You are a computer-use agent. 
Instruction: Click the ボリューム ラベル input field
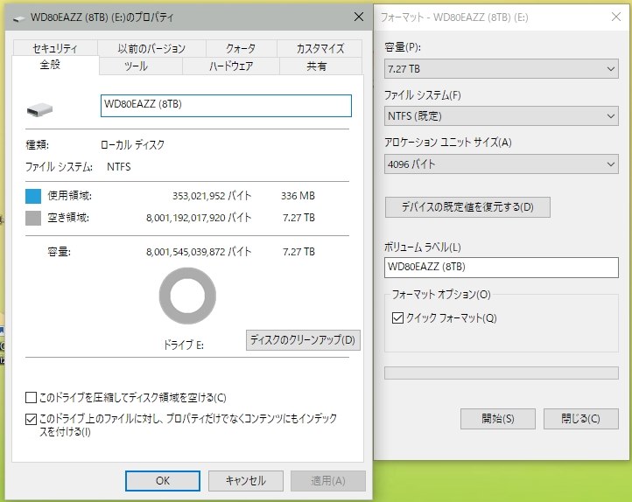coord(502,268)
